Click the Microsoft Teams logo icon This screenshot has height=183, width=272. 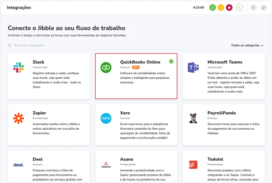point(193,67)
